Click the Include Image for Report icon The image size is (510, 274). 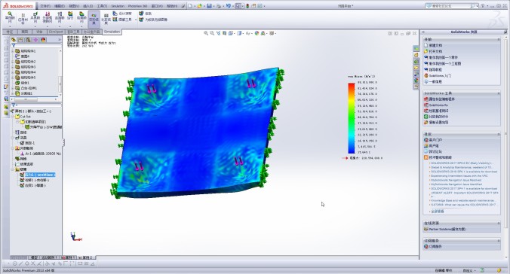coord(141,20)
